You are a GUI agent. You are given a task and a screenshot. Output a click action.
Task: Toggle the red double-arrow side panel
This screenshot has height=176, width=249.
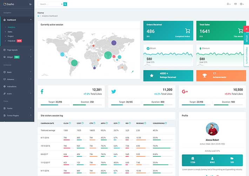247,29
